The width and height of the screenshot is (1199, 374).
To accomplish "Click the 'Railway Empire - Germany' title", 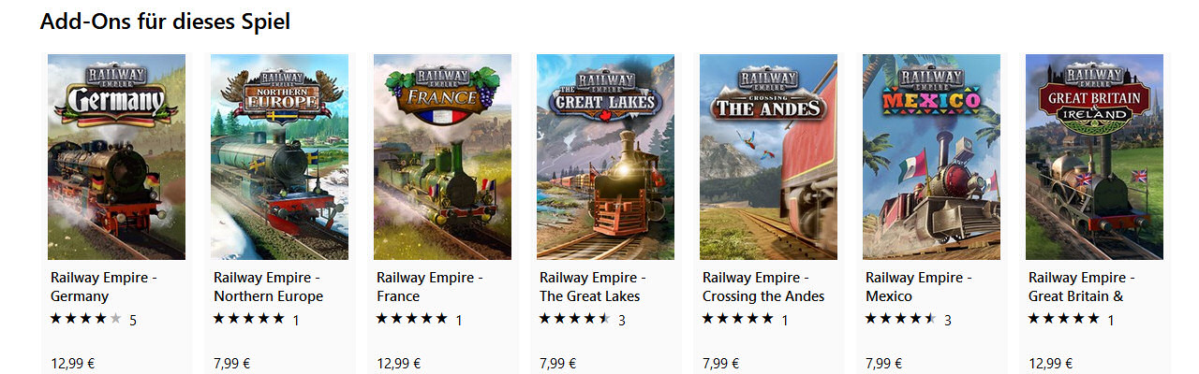I will (104, 287).
